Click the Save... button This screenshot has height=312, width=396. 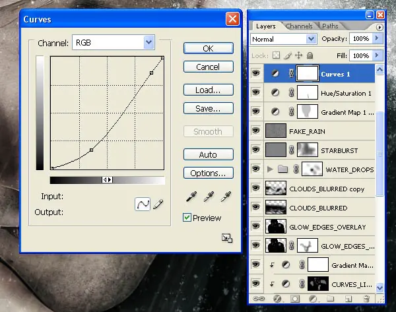tap(209, 108)
